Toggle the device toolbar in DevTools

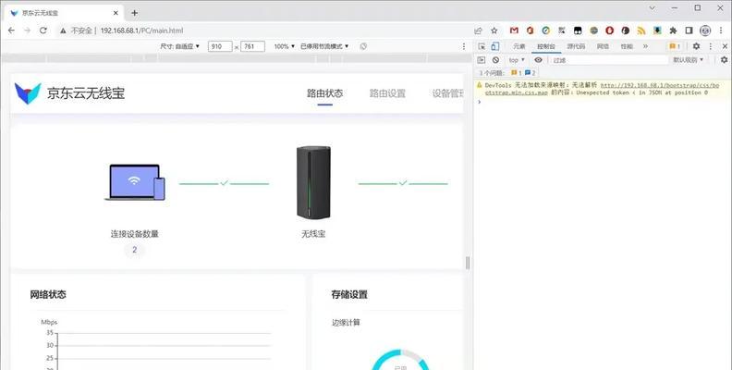coord(495,46)
